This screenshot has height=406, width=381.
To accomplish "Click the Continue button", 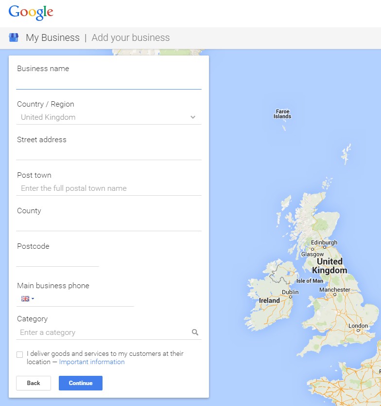I will pos(81,383).
